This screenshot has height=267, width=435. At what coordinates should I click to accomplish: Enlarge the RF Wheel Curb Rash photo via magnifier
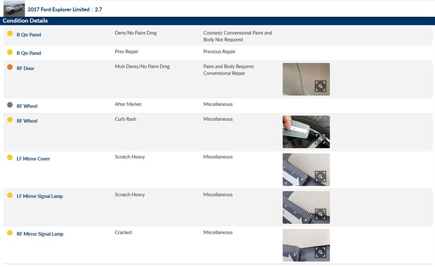[321, 139]
